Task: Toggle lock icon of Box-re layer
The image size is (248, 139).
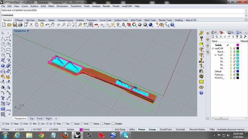Action: [234, 52]
